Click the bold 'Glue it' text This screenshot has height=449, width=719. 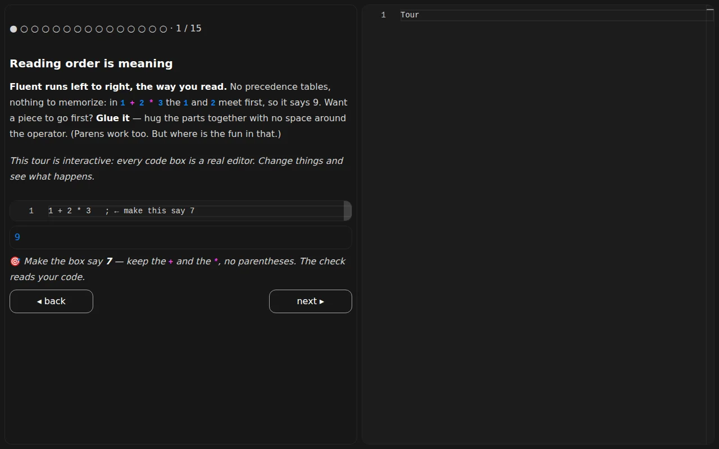point(113,118)
